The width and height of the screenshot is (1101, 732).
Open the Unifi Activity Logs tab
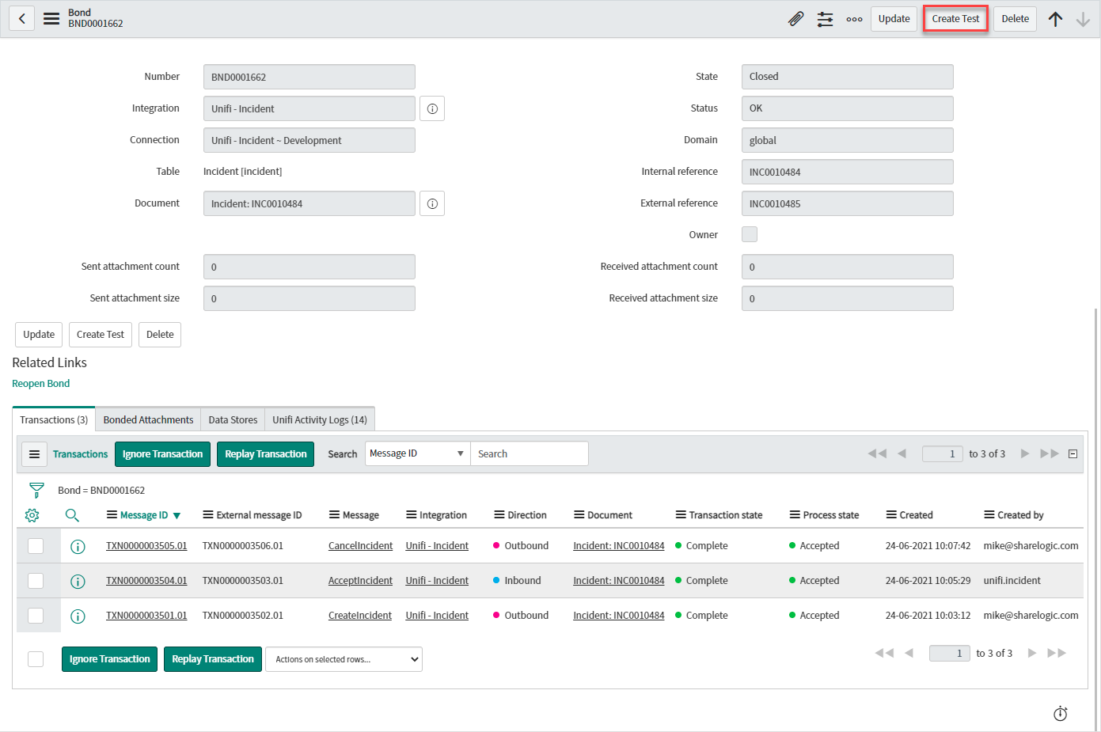[x=319, y=419]
